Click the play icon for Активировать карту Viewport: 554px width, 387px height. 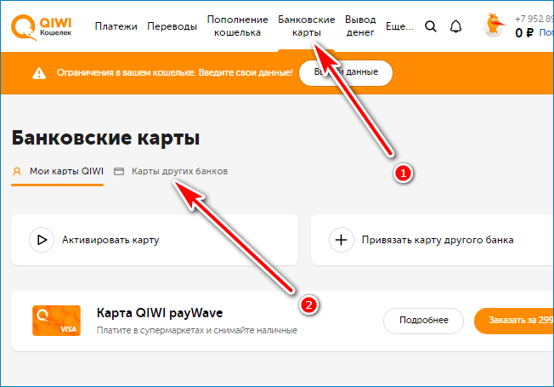pyautogui.click(x=42, y=240)
